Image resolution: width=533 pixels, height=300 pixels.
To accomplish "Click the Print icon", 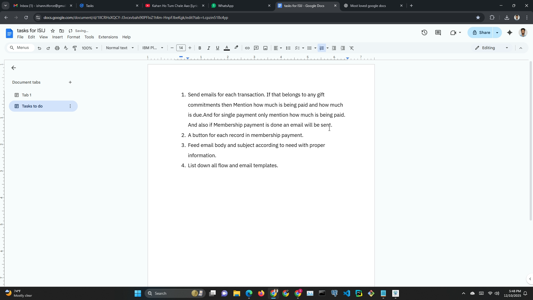I will pyautogui.click(x=57, y=48).
